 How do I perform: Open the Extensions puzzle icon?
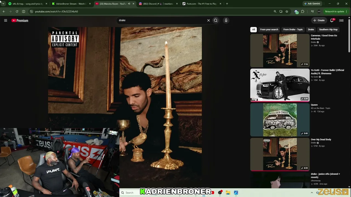[303, 11]
